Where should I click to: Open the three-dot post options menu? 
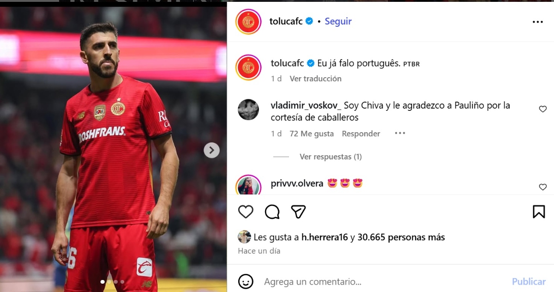pyautogui.click(x=538, y=22)
